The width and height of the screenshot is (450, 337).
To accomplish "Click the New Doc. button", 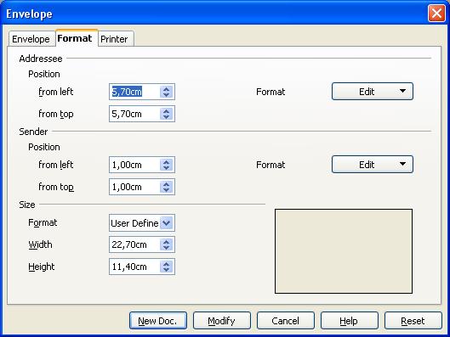I will coord(158,321).
